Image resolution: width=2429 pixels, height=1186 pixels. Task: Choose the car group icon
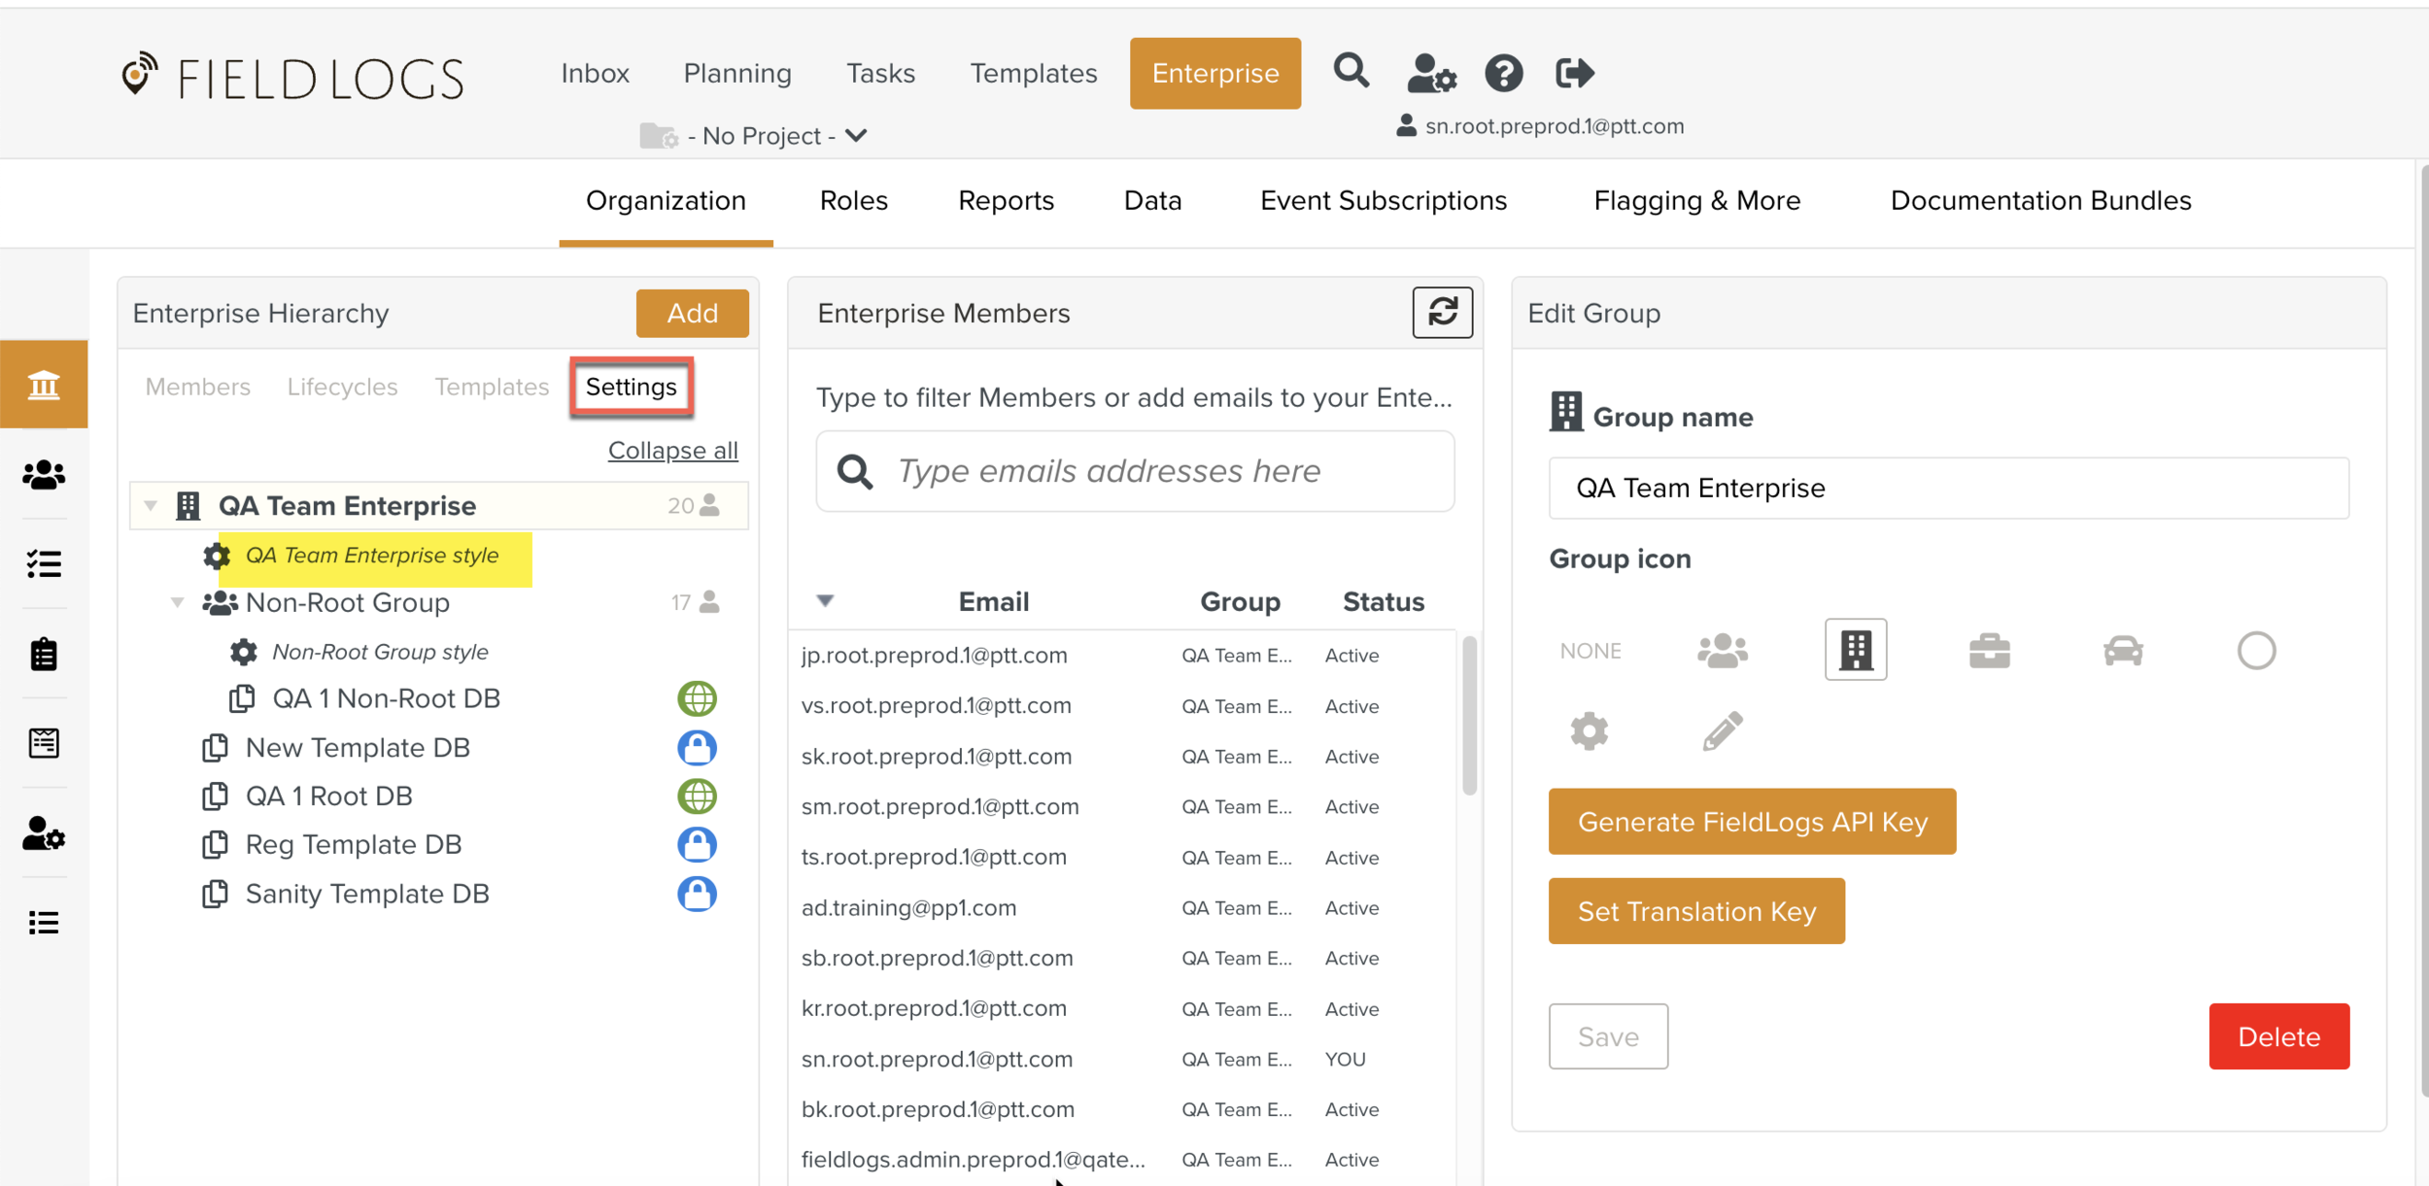tap(2123, 650)
